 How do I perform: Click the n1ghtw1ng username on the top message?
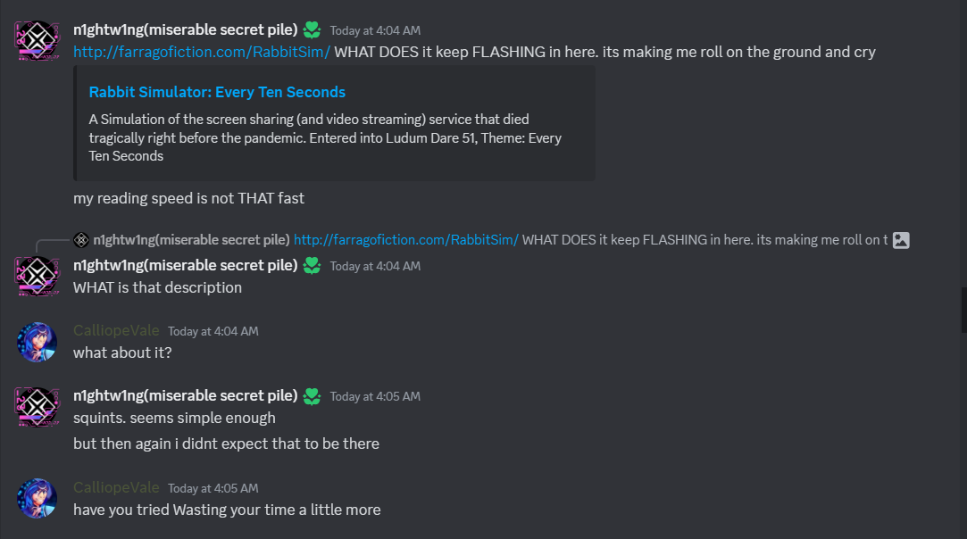(185, 29)
